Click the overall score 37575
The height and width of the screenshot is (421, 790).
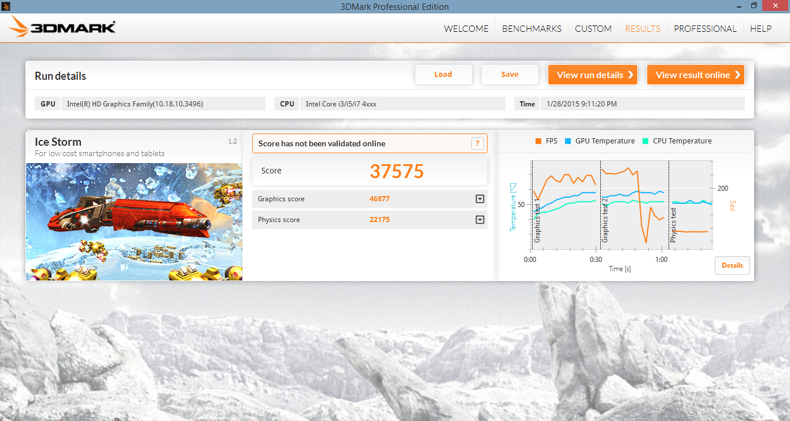(397, 171)
